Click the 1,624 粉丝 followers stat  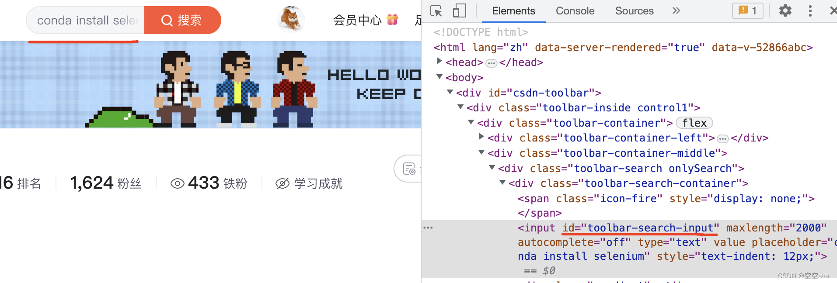tap(106, 183)
